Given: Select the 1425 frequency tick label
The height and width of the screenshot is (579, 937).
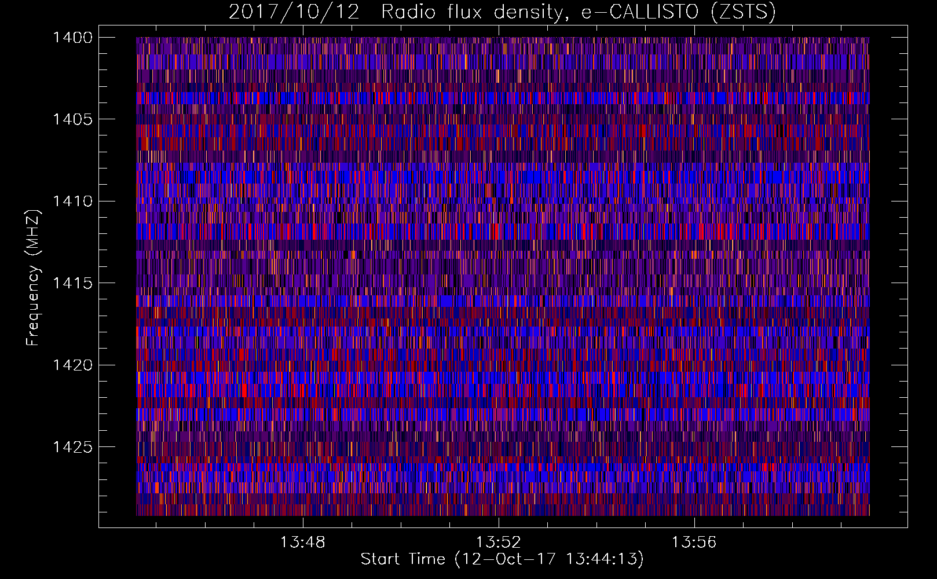Looking at the screenshot, I should coord(72,447).
